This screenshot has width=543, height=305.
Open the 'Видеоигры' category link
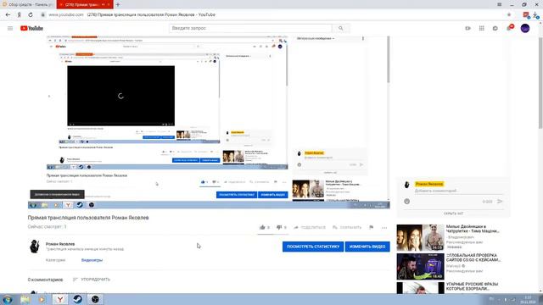pos(92,260)
